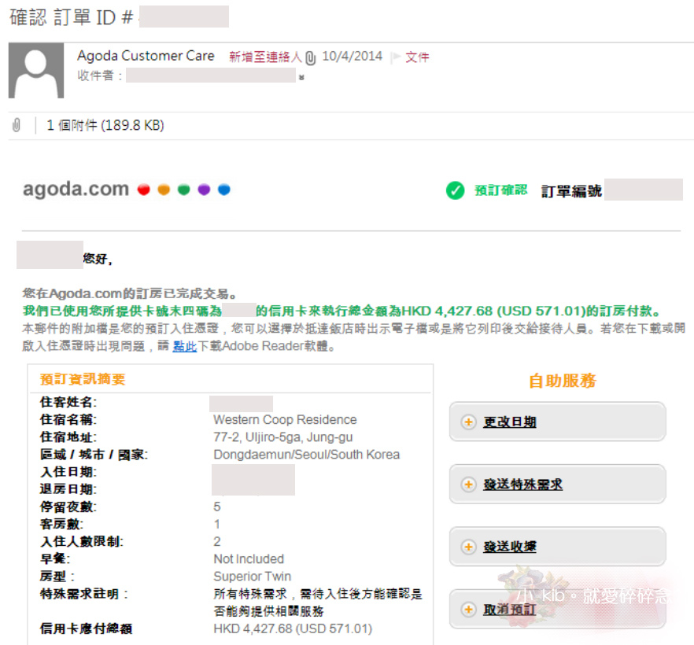Click the blue dot in Agoda logo
The height and width of the screenshot is (645, 694).
tap(224, 190)
